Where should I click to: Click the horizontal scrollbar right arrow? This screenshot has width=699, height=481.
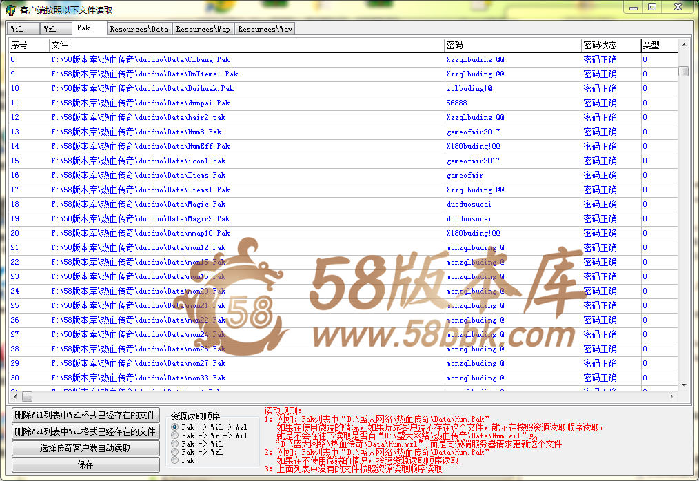click(672, 396)
